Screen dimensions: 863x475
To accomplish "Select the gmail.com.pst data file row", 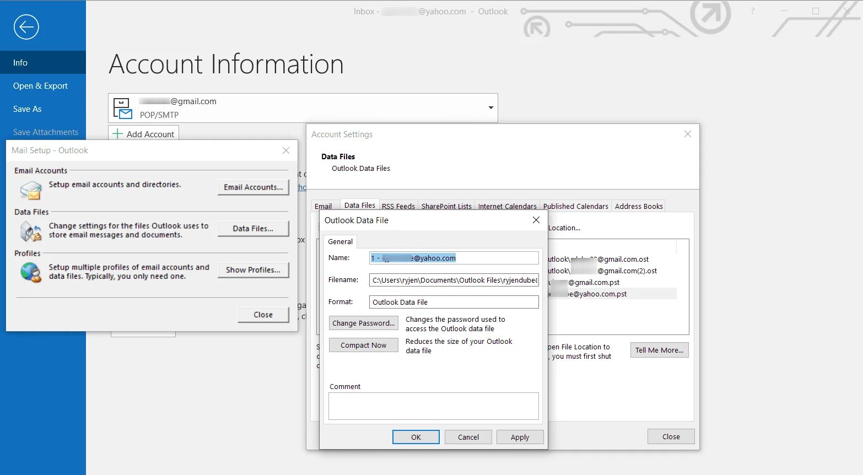I will tap(612, 282).
